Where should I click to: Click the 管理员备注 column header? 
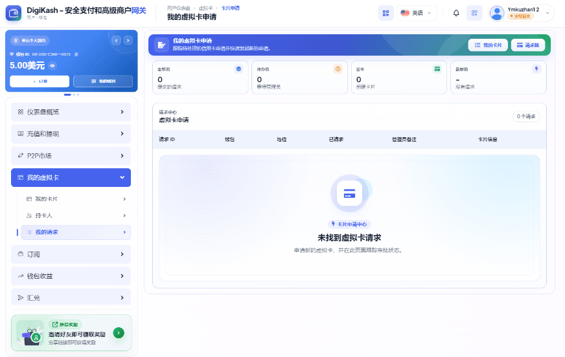(x=404, y=140)
